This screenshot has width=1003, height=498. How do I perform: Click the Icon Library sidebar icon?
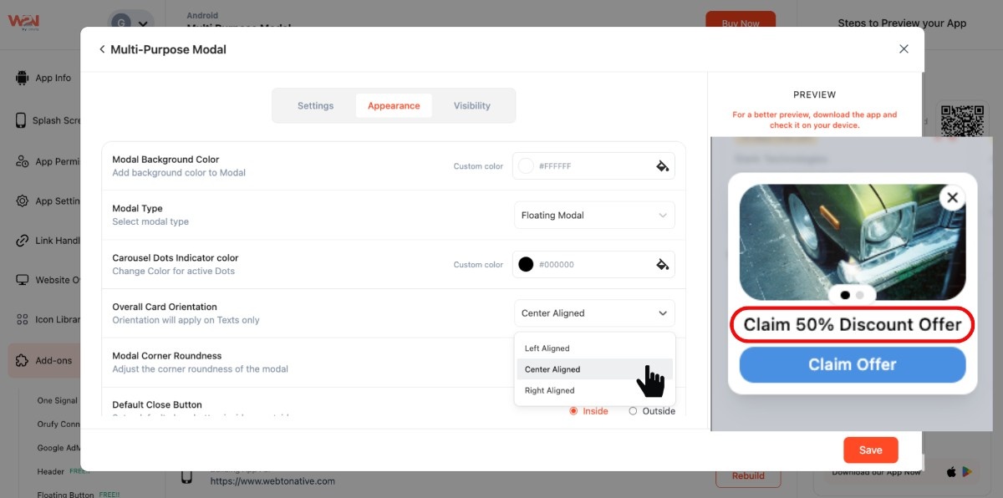22,319
